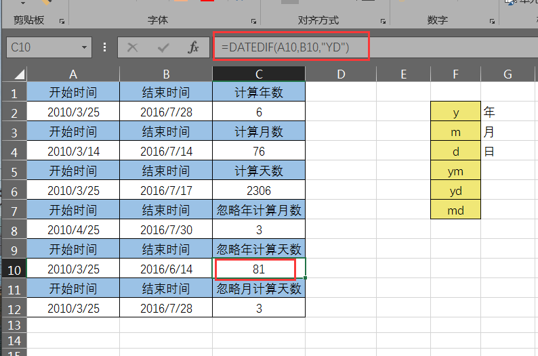The width and height of the screenshot is (538, 356).
Task: Select column C header
Action: (x=259, y=74)
